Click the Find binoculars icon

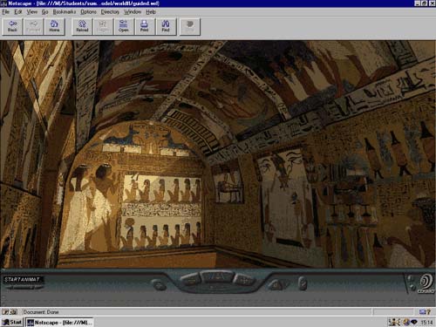pyautogui.click(x=166, y=26)
